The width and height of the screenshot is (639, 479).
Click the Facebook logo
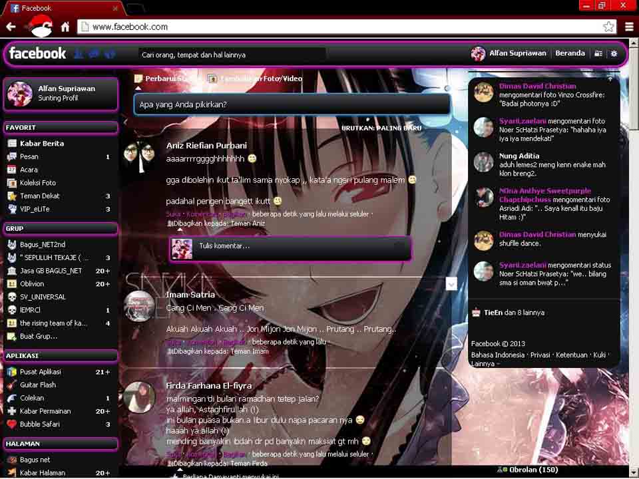coord(37,53)
